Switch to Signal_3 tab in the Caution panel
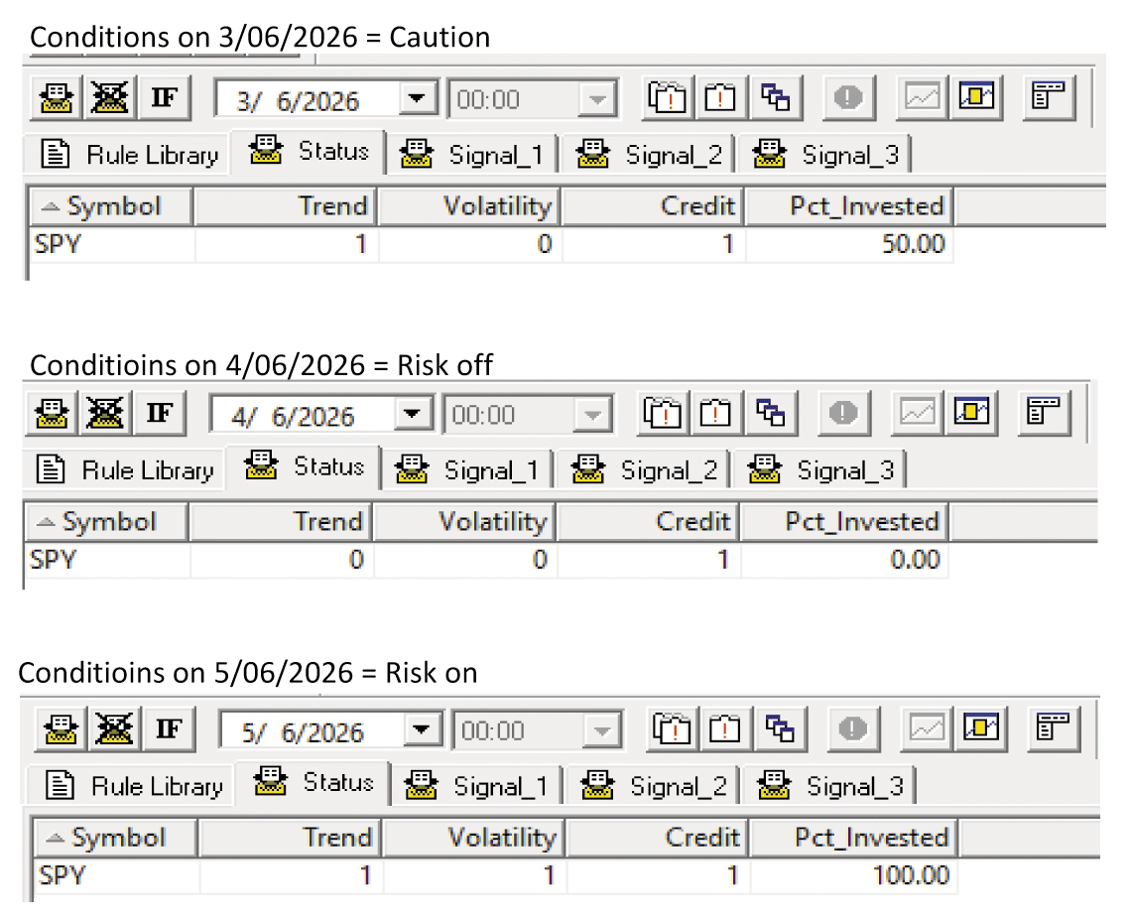Viewport: 1130px width, 920px height. pos(825,154)
